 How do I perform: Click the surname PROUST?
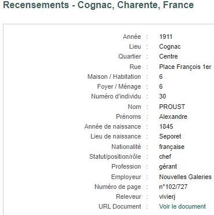(x=172, y=107)
